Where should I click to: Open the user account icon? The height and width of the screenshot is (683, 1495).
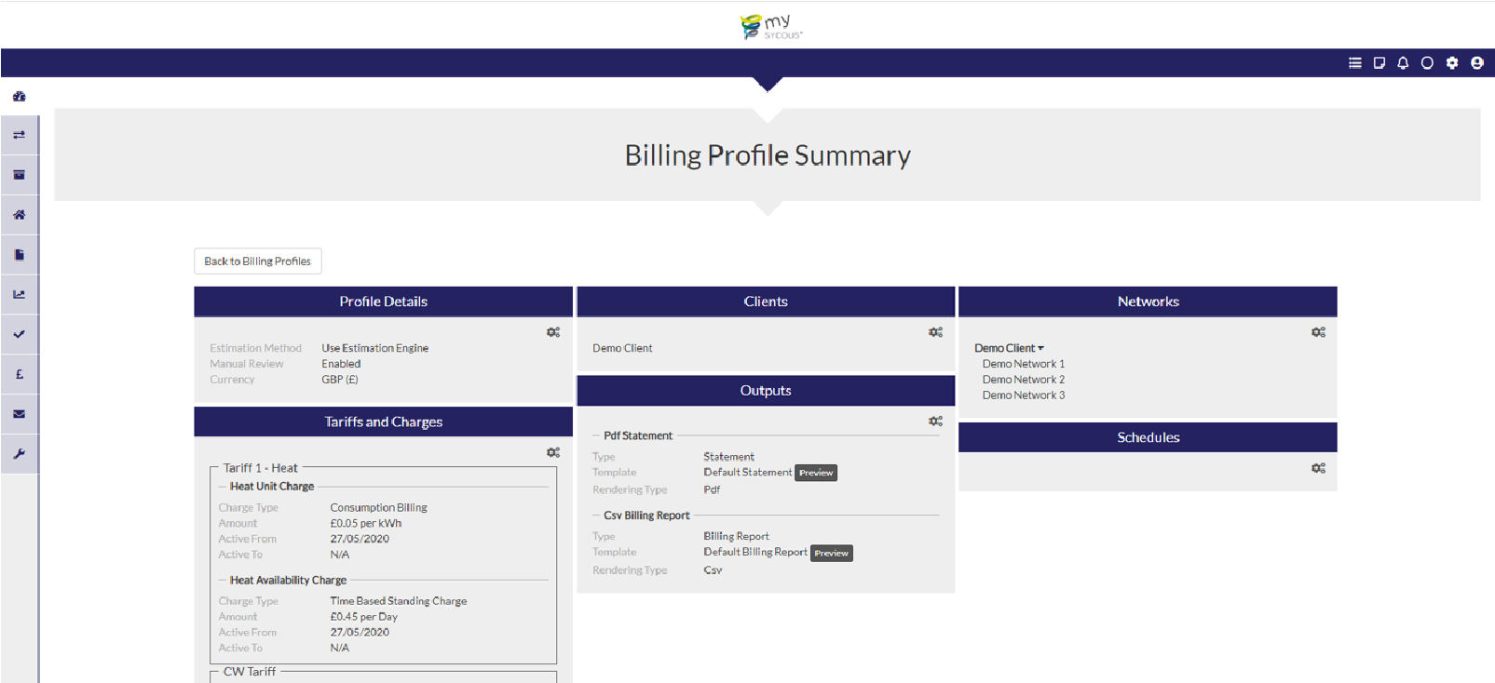pyautogui.click(x=1476, y=63)
